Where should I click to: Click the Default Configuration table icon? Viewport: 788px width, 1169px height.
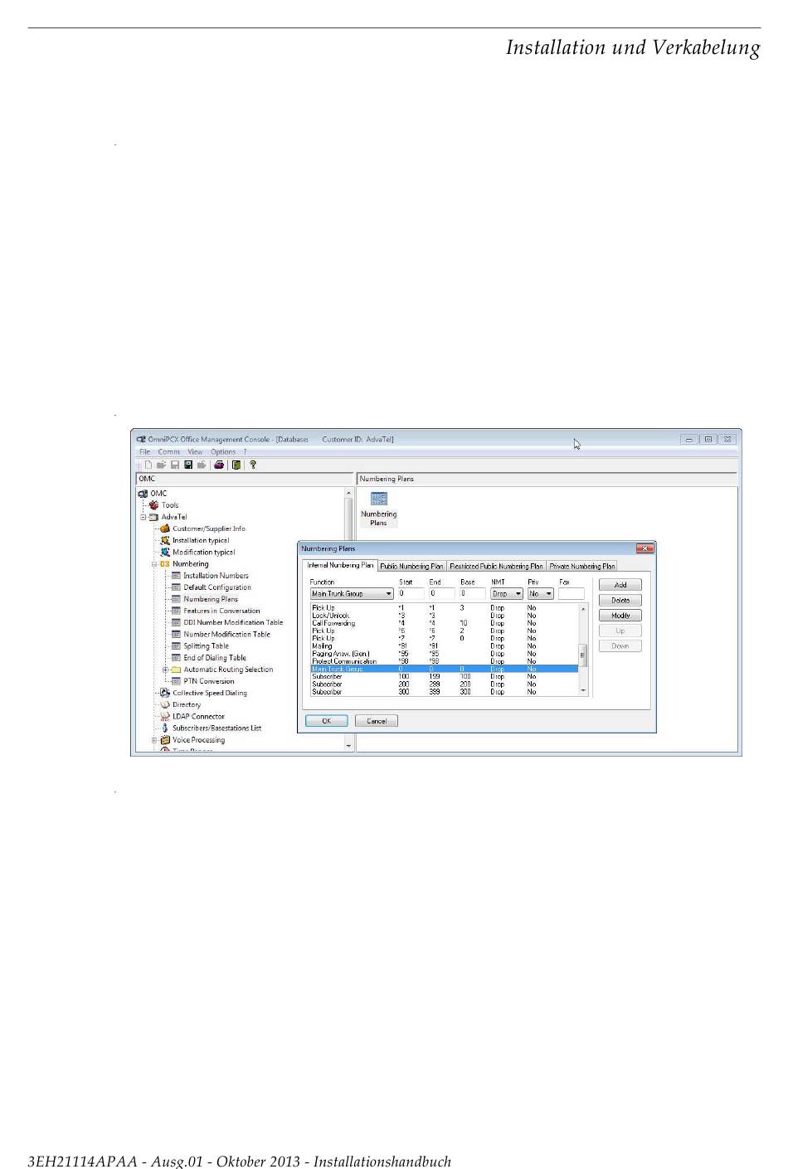[x=176, y=587]
